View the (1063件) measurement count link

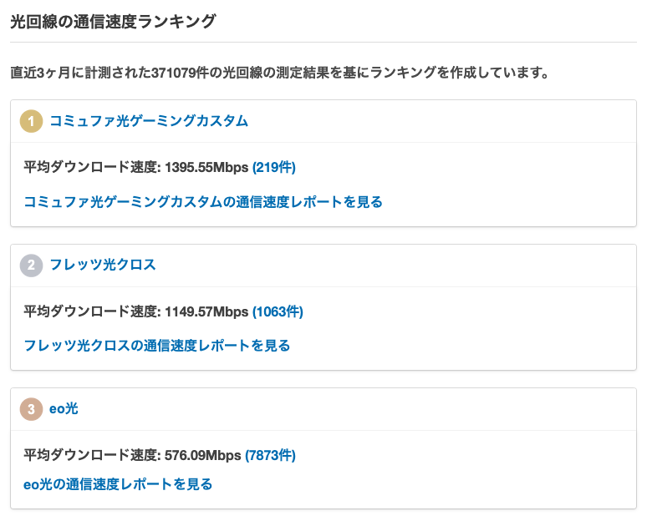278,311
